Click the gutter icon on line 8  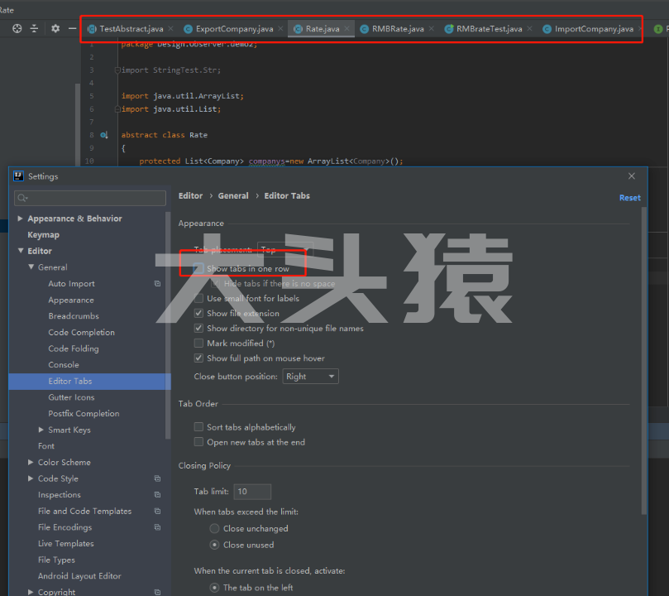point(104,135)
